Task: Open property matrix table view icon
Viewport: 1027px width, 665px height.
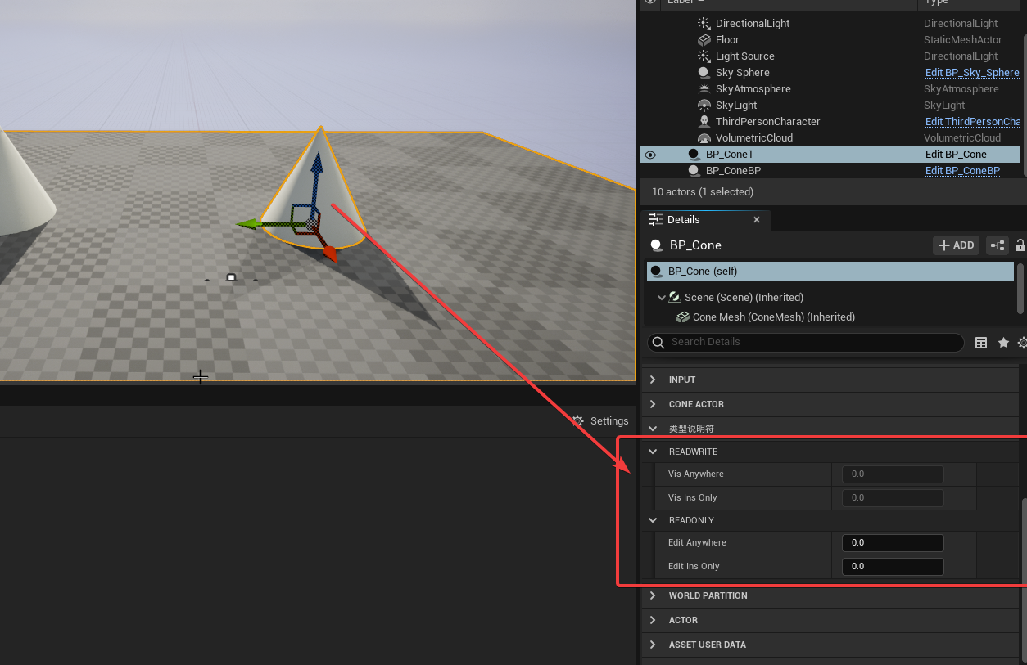Action: coord(981,343)
